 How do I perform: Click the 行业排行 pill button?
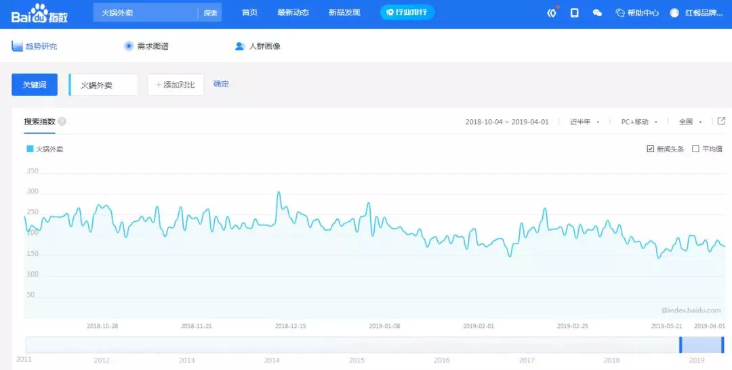point(407,12)
